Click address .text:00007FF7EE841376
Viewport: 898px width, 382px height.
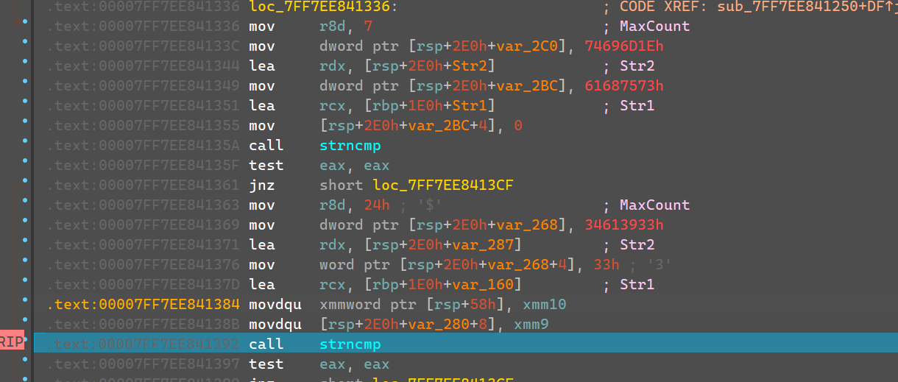tap(143, 265)
